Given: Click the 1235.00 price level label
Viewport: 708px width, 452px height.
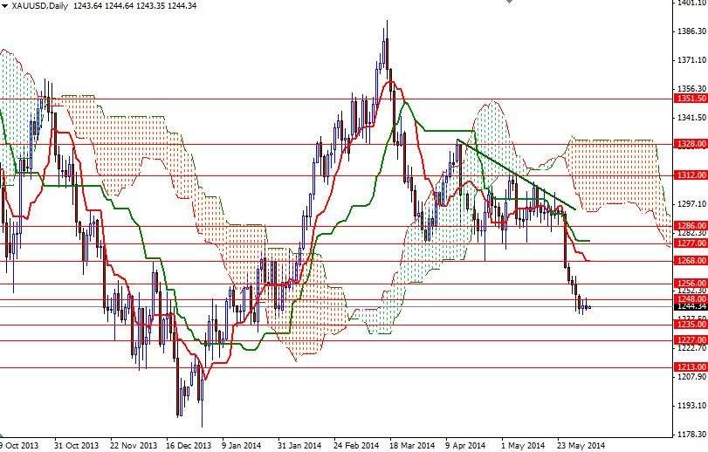Looking at the screenshot, I should point(691,324).
